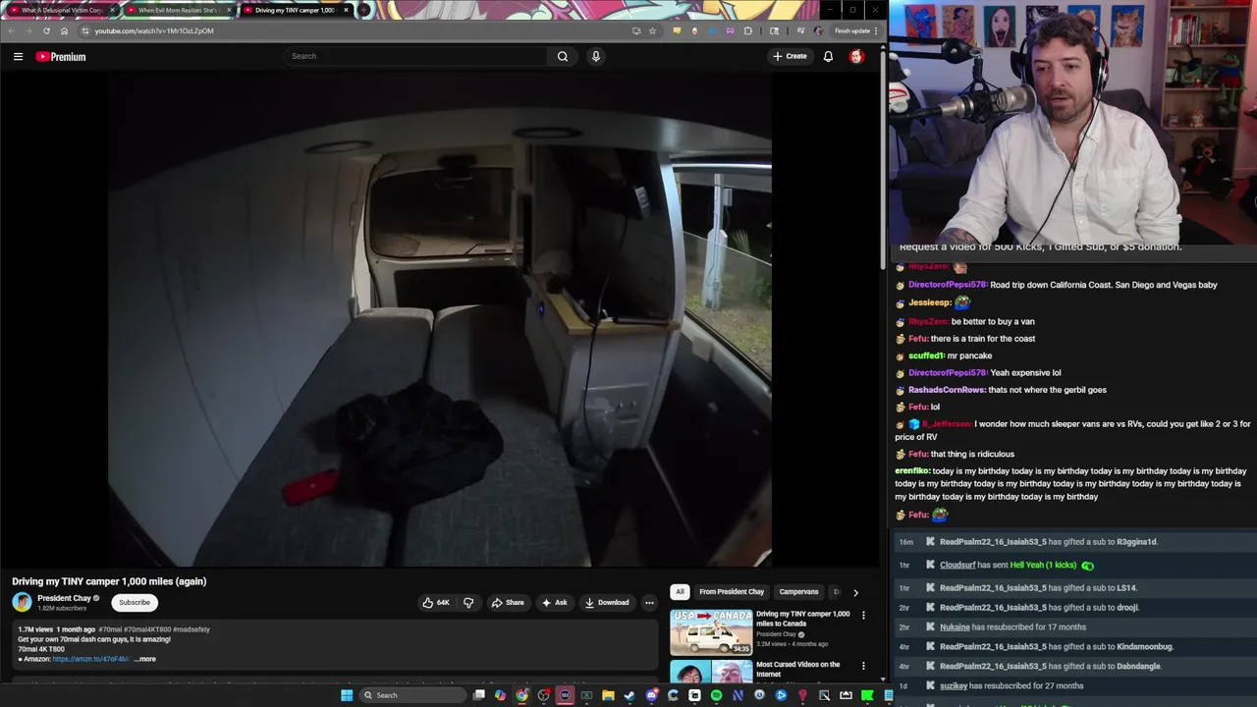Image resolution: width=1257 pixels, height=707 pixels.
Task: Go to YouTube Premium home via the logo
Action: (x=61, y=57)
